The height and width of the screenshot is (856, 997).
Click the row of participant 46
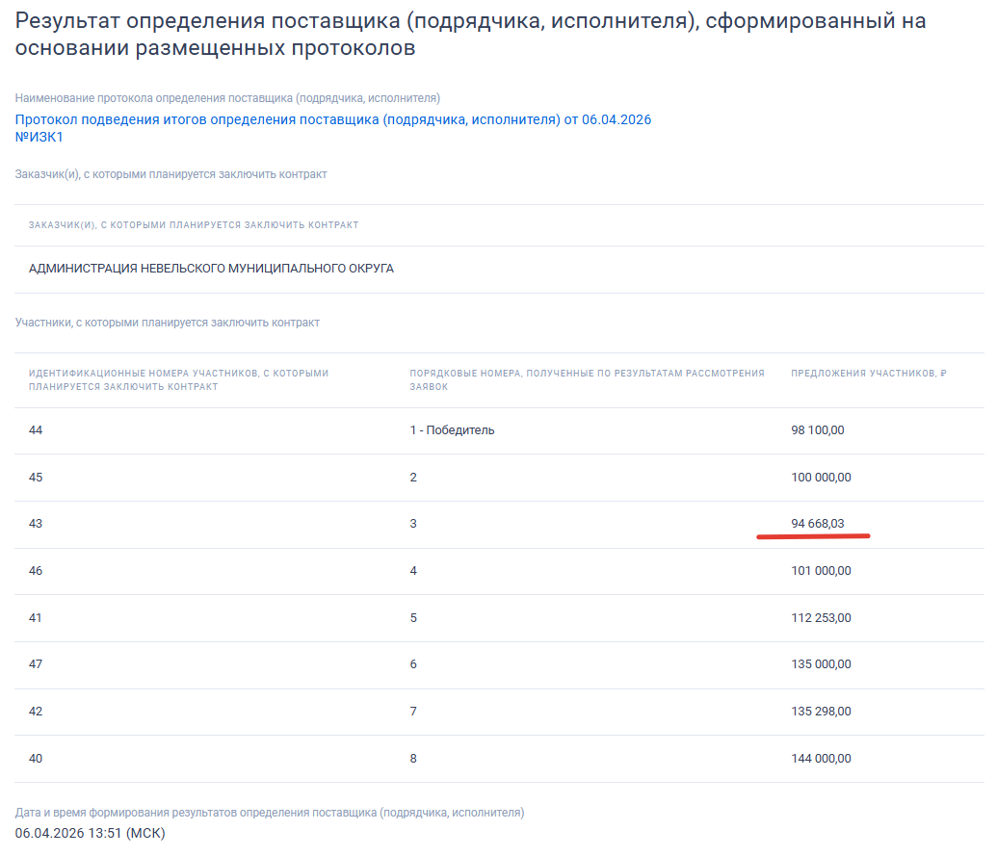(36, 570)
